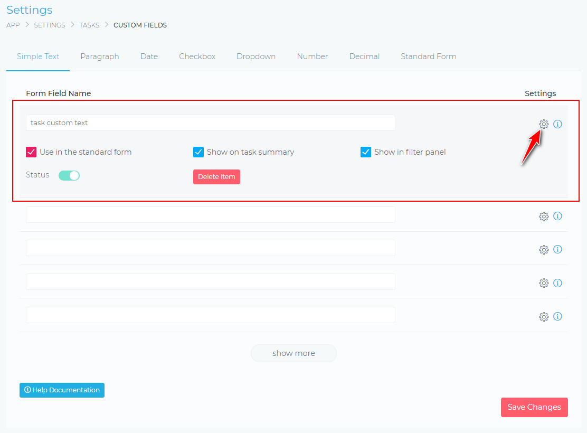
Task: Click the info icon on the last form field
Action: pyautogui.click(x=558, y=316)
